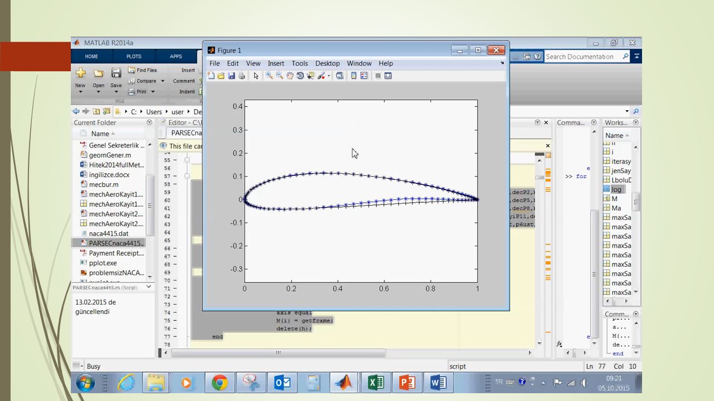Viewport: 714px width, 401px height.
Task: Click the Show Plot Tools and dock icon
Action: 388,76
